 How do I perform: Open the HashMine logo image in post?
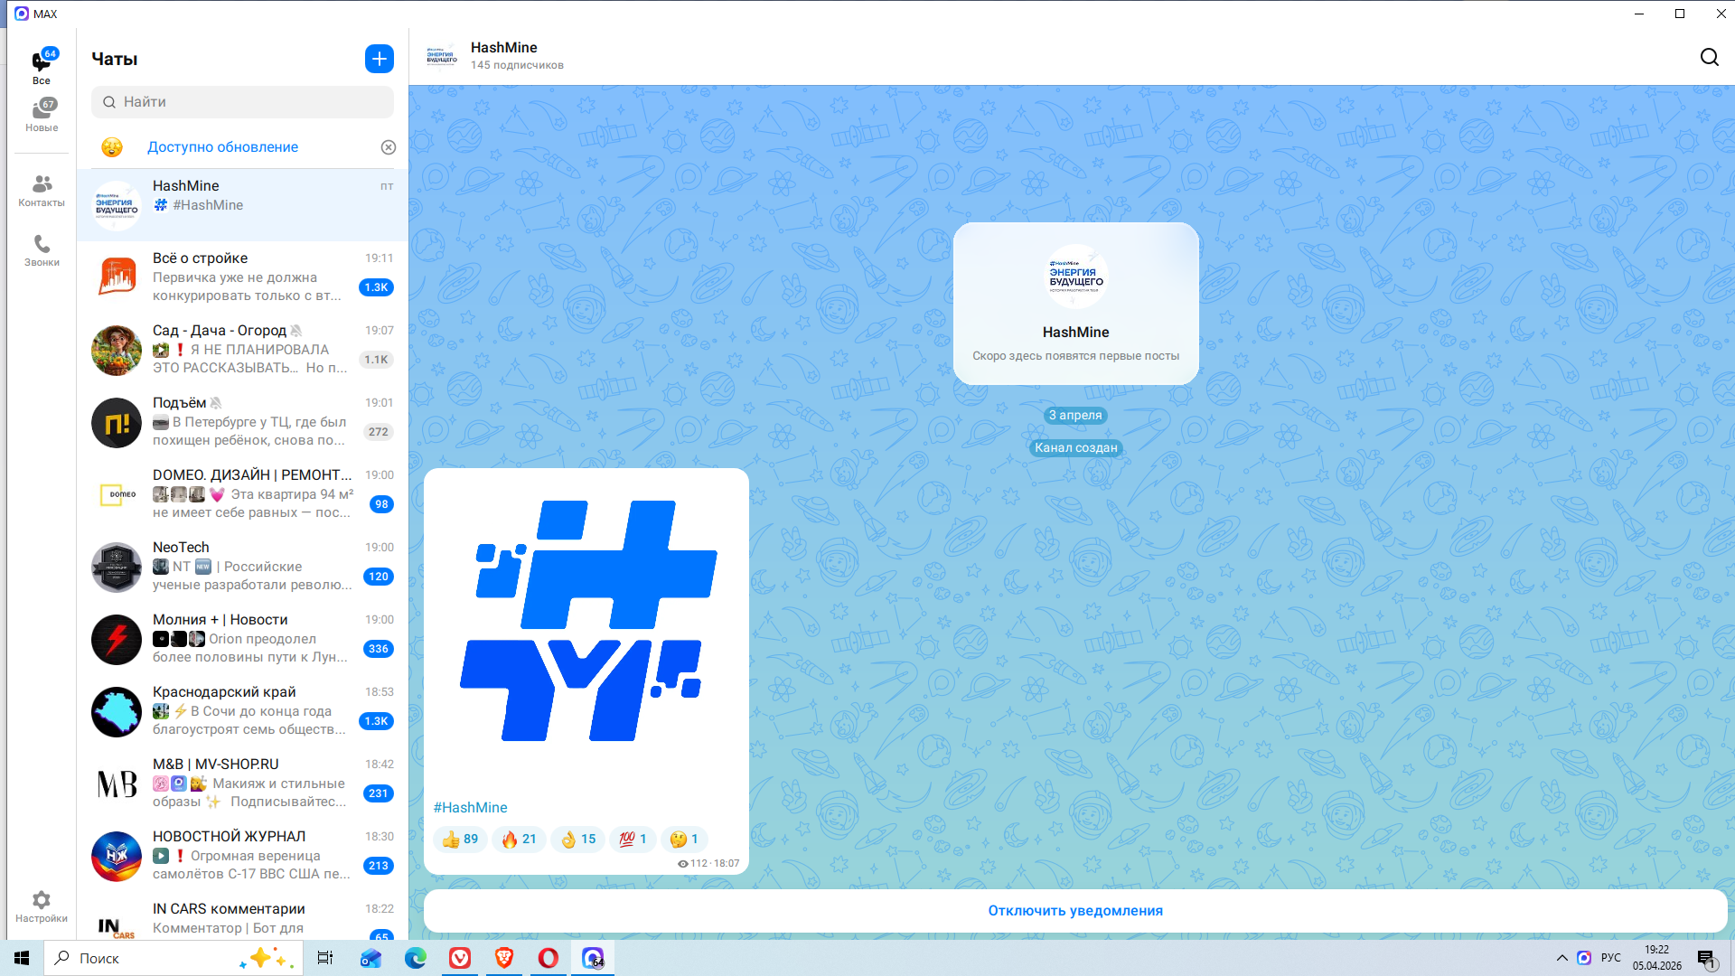point(586,622)
